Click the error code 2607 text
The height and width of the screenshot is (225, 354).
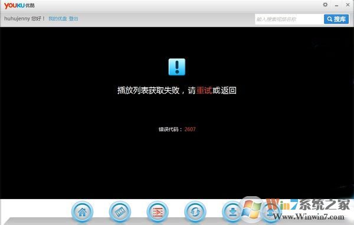click(190, 129)
